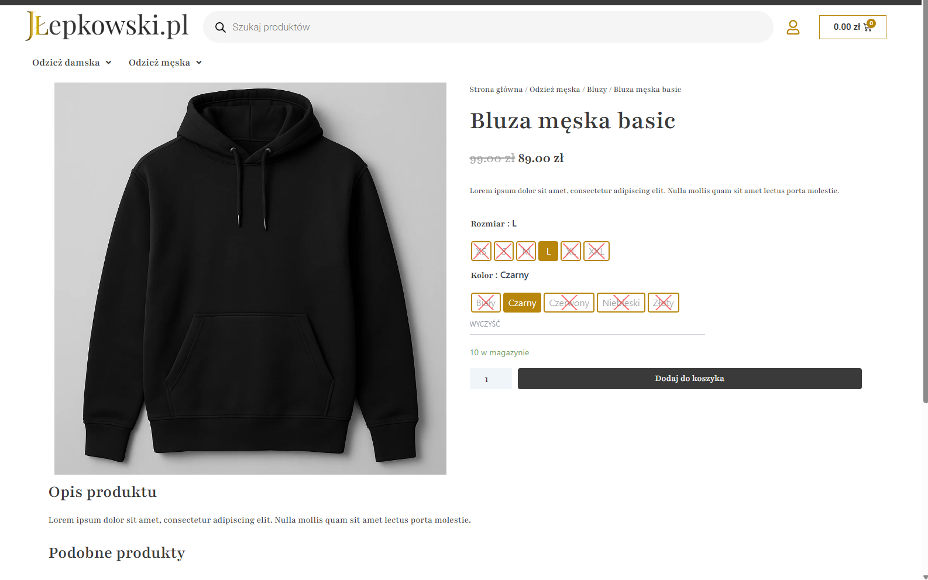The image size is (928, 580).
Task: Clear selection with WYCZYŚĆ link
Action: [x=484, y=324]
